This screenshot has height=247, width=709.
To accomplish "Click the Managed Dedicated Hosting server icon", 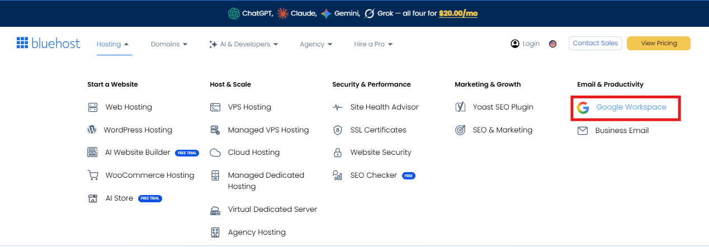I will point(215,175).
